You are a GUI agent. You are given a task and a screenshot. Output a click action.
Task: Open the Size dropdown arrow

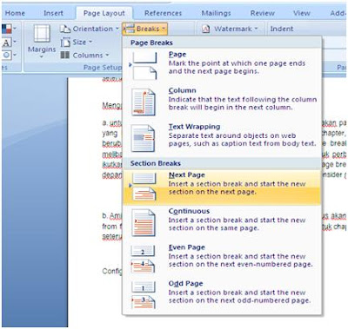click(x=90, y=43)
